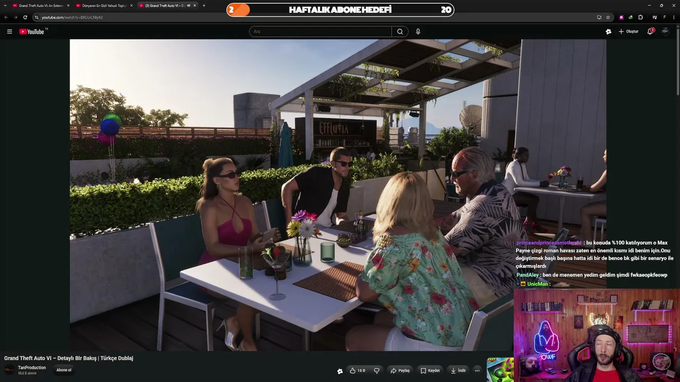Reload the current page
The width and height of the screenshot is (680, 382).
[x=25, y=17]
